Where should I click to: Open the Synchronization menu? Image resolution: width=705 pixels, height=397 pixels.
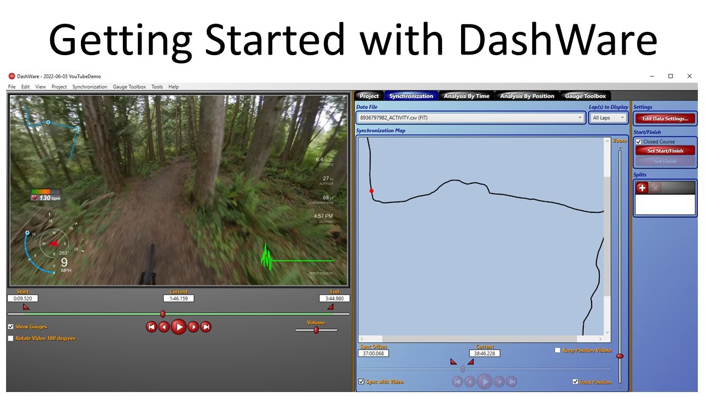coord(90,87)
